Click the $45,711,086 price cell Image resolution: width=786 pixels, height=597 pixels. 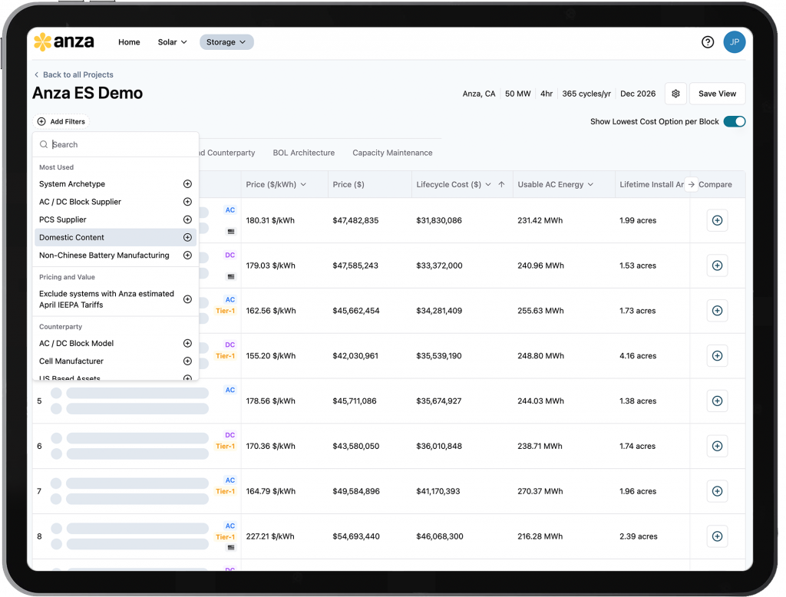click(355, 401)
